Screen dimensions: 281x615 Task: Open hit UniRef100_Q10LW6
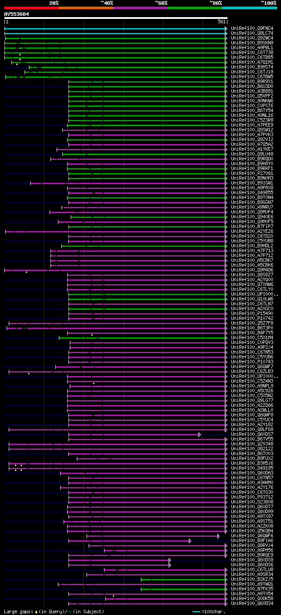click(252, 299)
